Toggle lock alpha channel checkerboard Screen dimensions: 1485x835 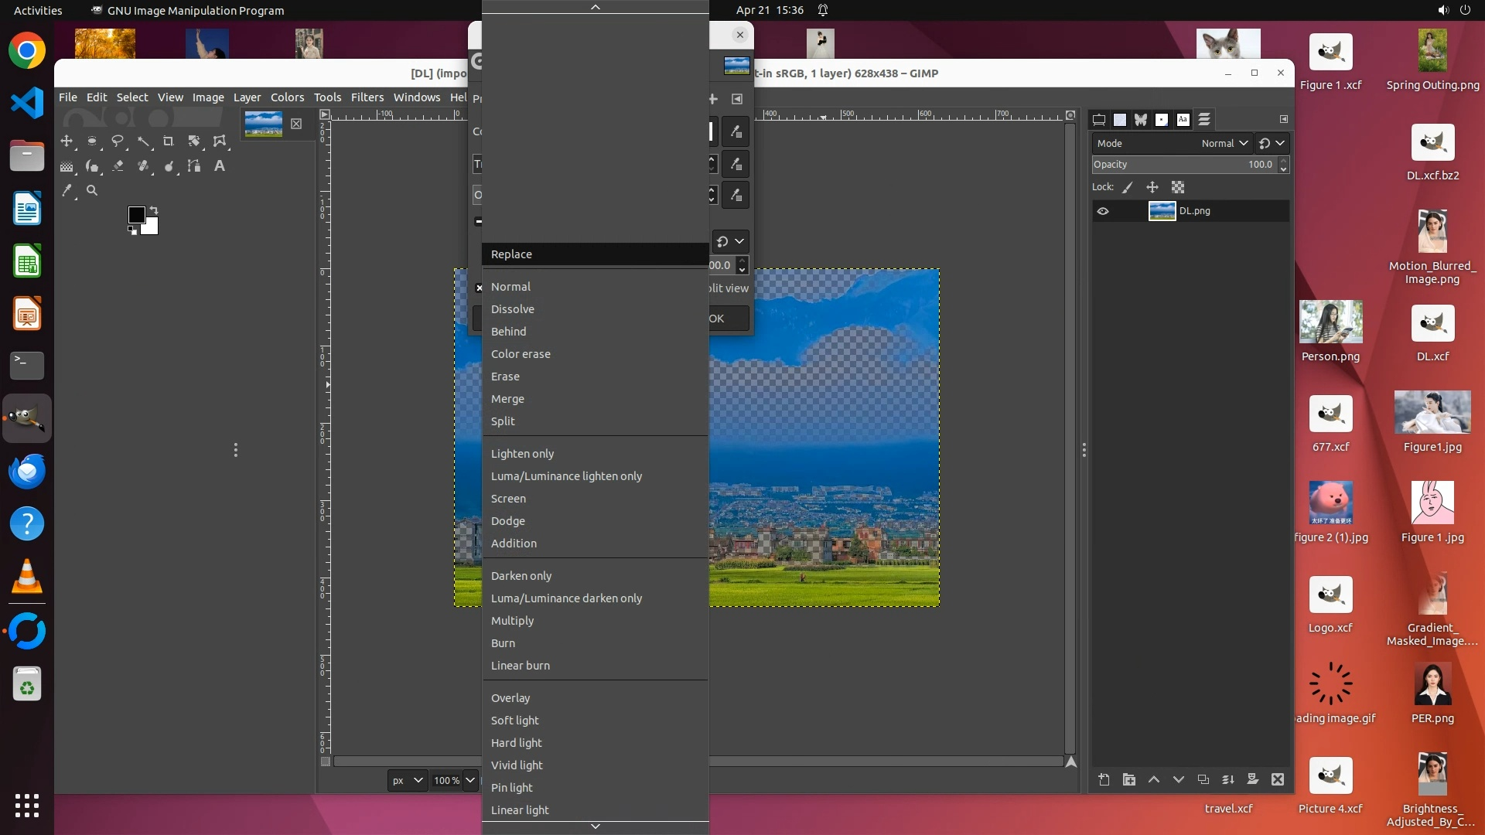(1178, 187)
